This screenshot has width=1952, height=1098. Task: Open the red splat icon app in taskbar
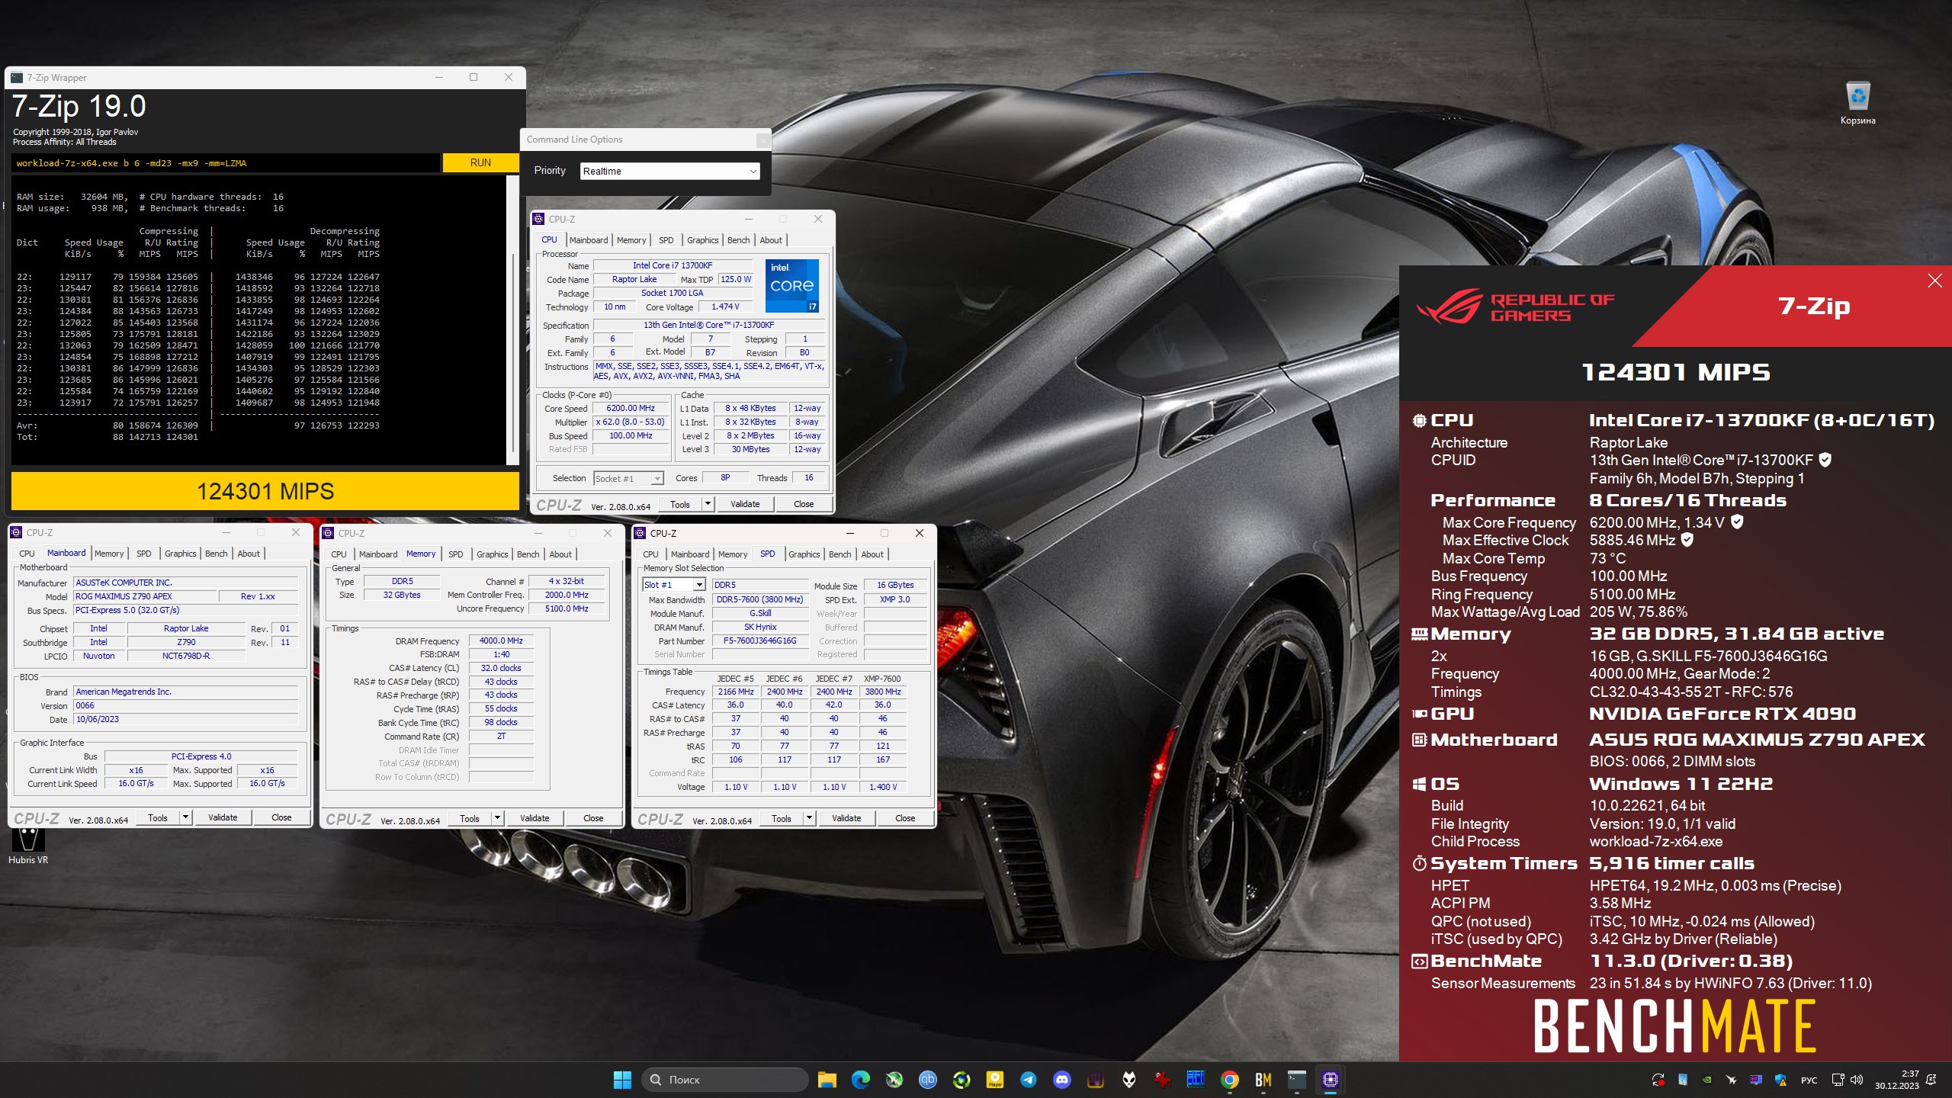pyautogui.click(x=1162, y=1079)
